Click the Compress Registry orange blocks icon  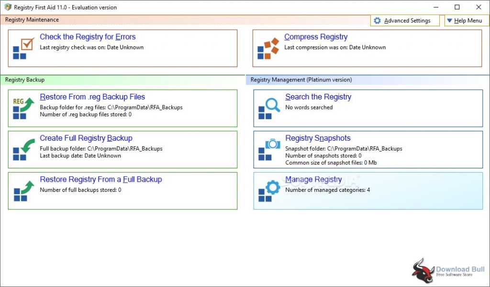[x=268, y=48]
